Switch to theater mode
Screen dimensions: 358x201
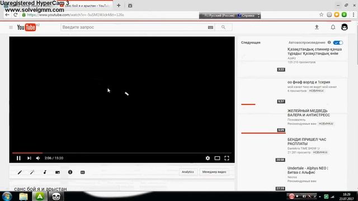(x=217, y=158)
